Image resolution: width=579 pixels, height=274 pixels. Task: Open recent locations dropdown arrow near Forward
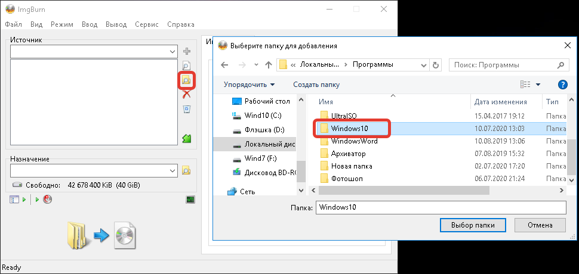point(256,65)
